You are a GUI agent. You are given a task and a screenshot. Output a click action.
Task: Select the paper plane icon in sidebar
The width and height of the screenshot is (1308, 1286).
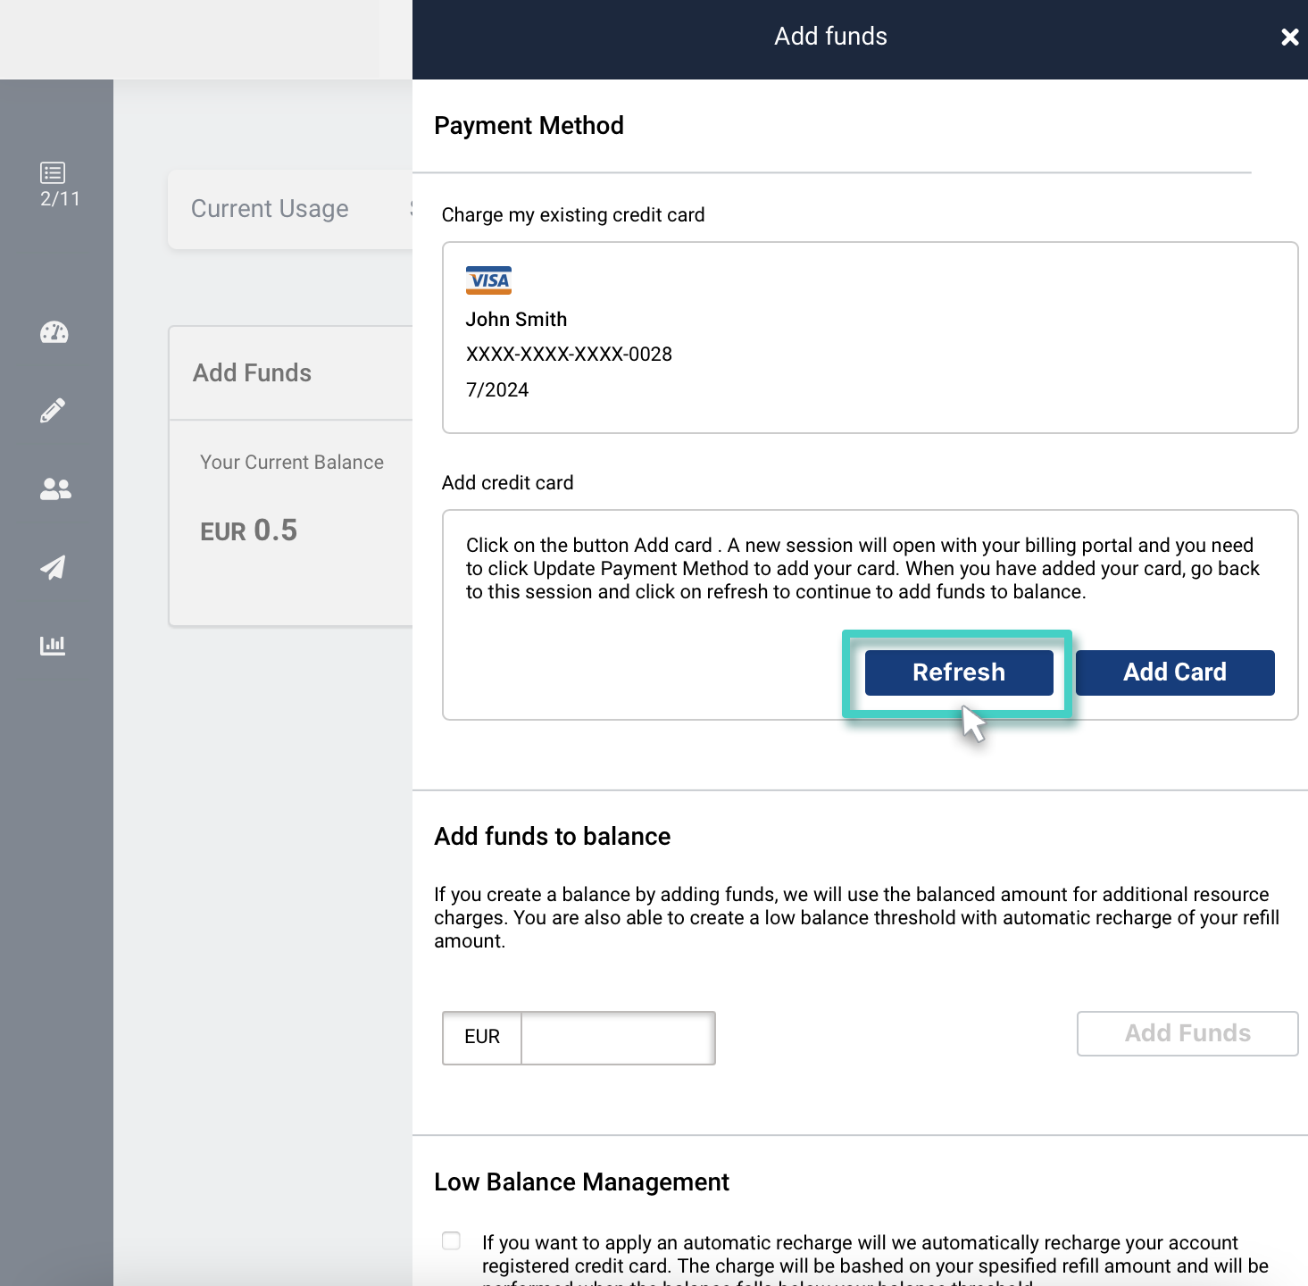coord(53,567)
